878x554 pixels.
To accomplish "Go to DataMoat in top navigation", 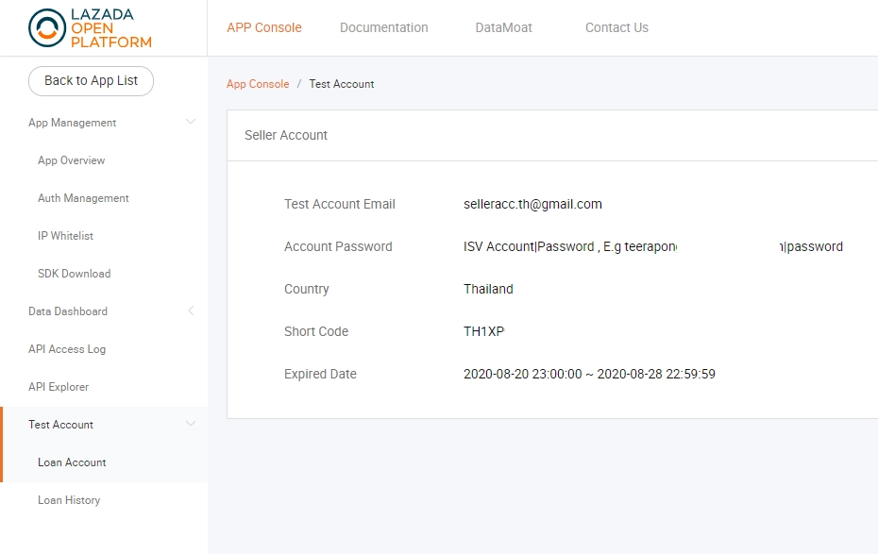I will coord(503,27).
